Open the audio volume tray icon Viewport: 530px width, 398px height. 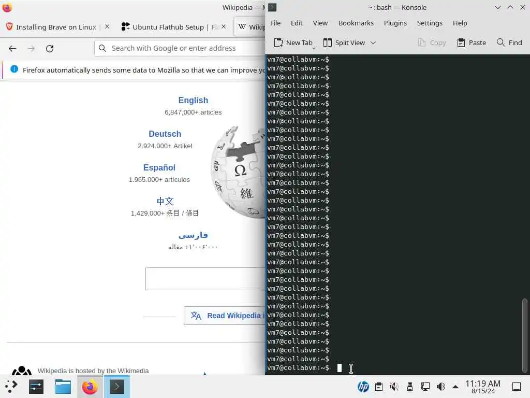click(x=441, y=387)
